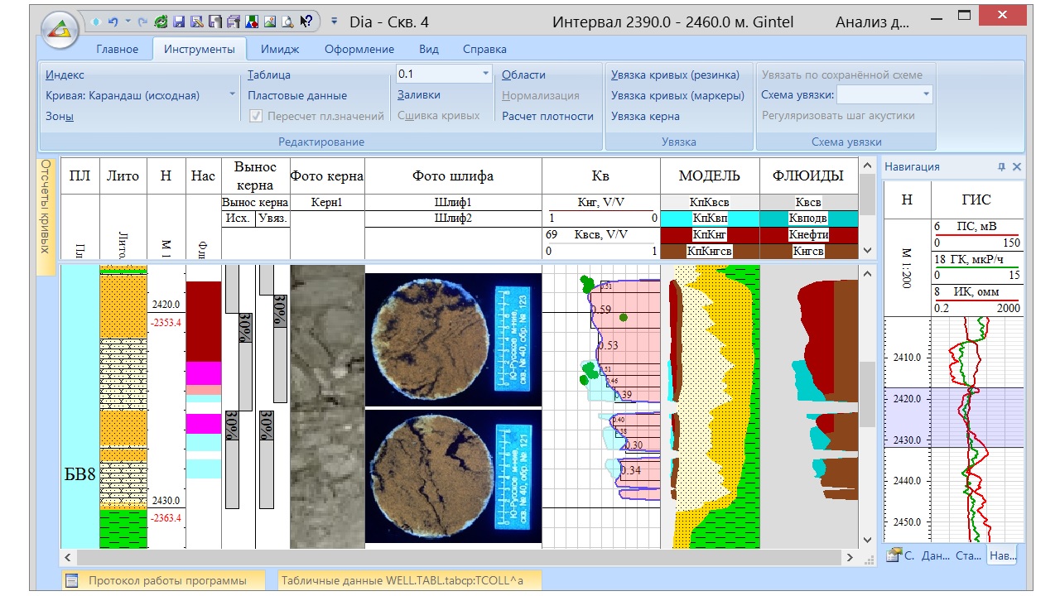Click the magnifier preview icon
This screenshot has height=596, width=1060.
(x=287, y=22)
